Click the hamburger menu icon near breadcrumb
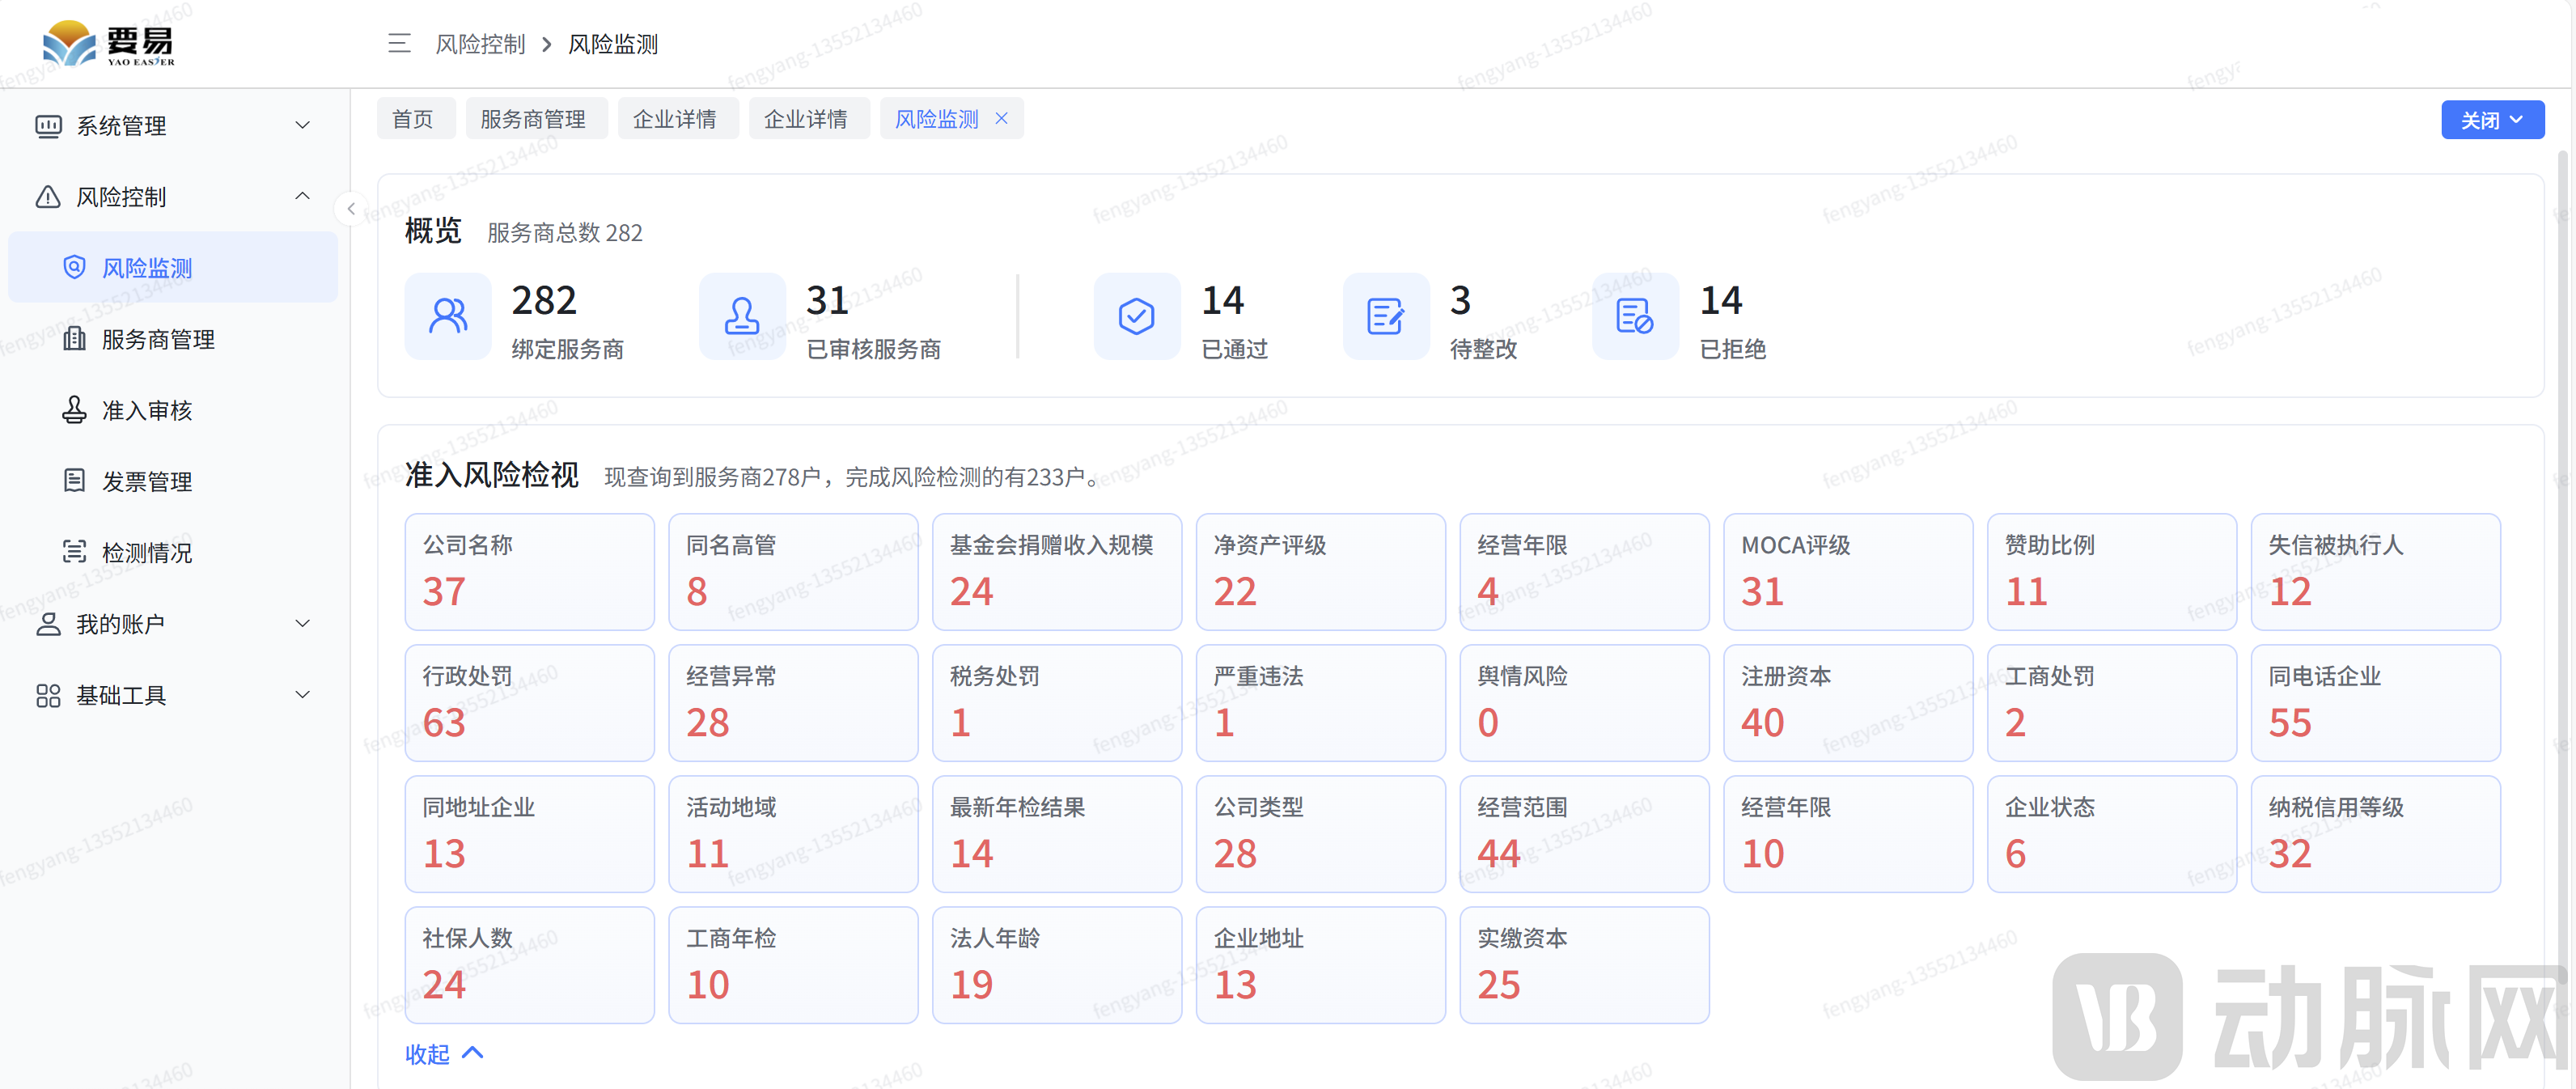The height and width of the screenshot is (1089, 2576). tap(398, 44)
